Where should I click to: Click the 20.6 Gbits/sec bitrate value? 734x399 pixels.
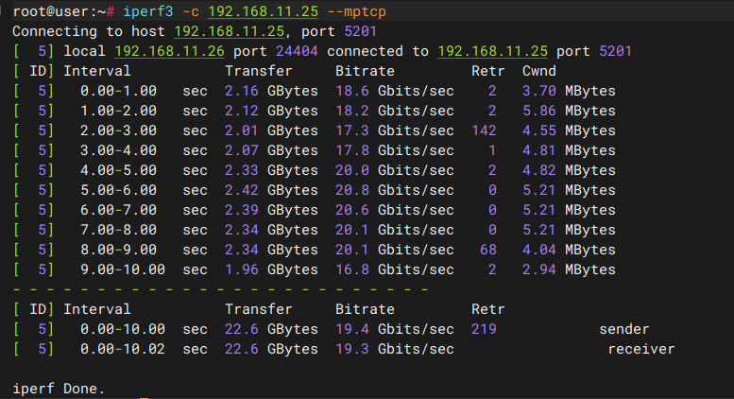[x=395, y=210]
